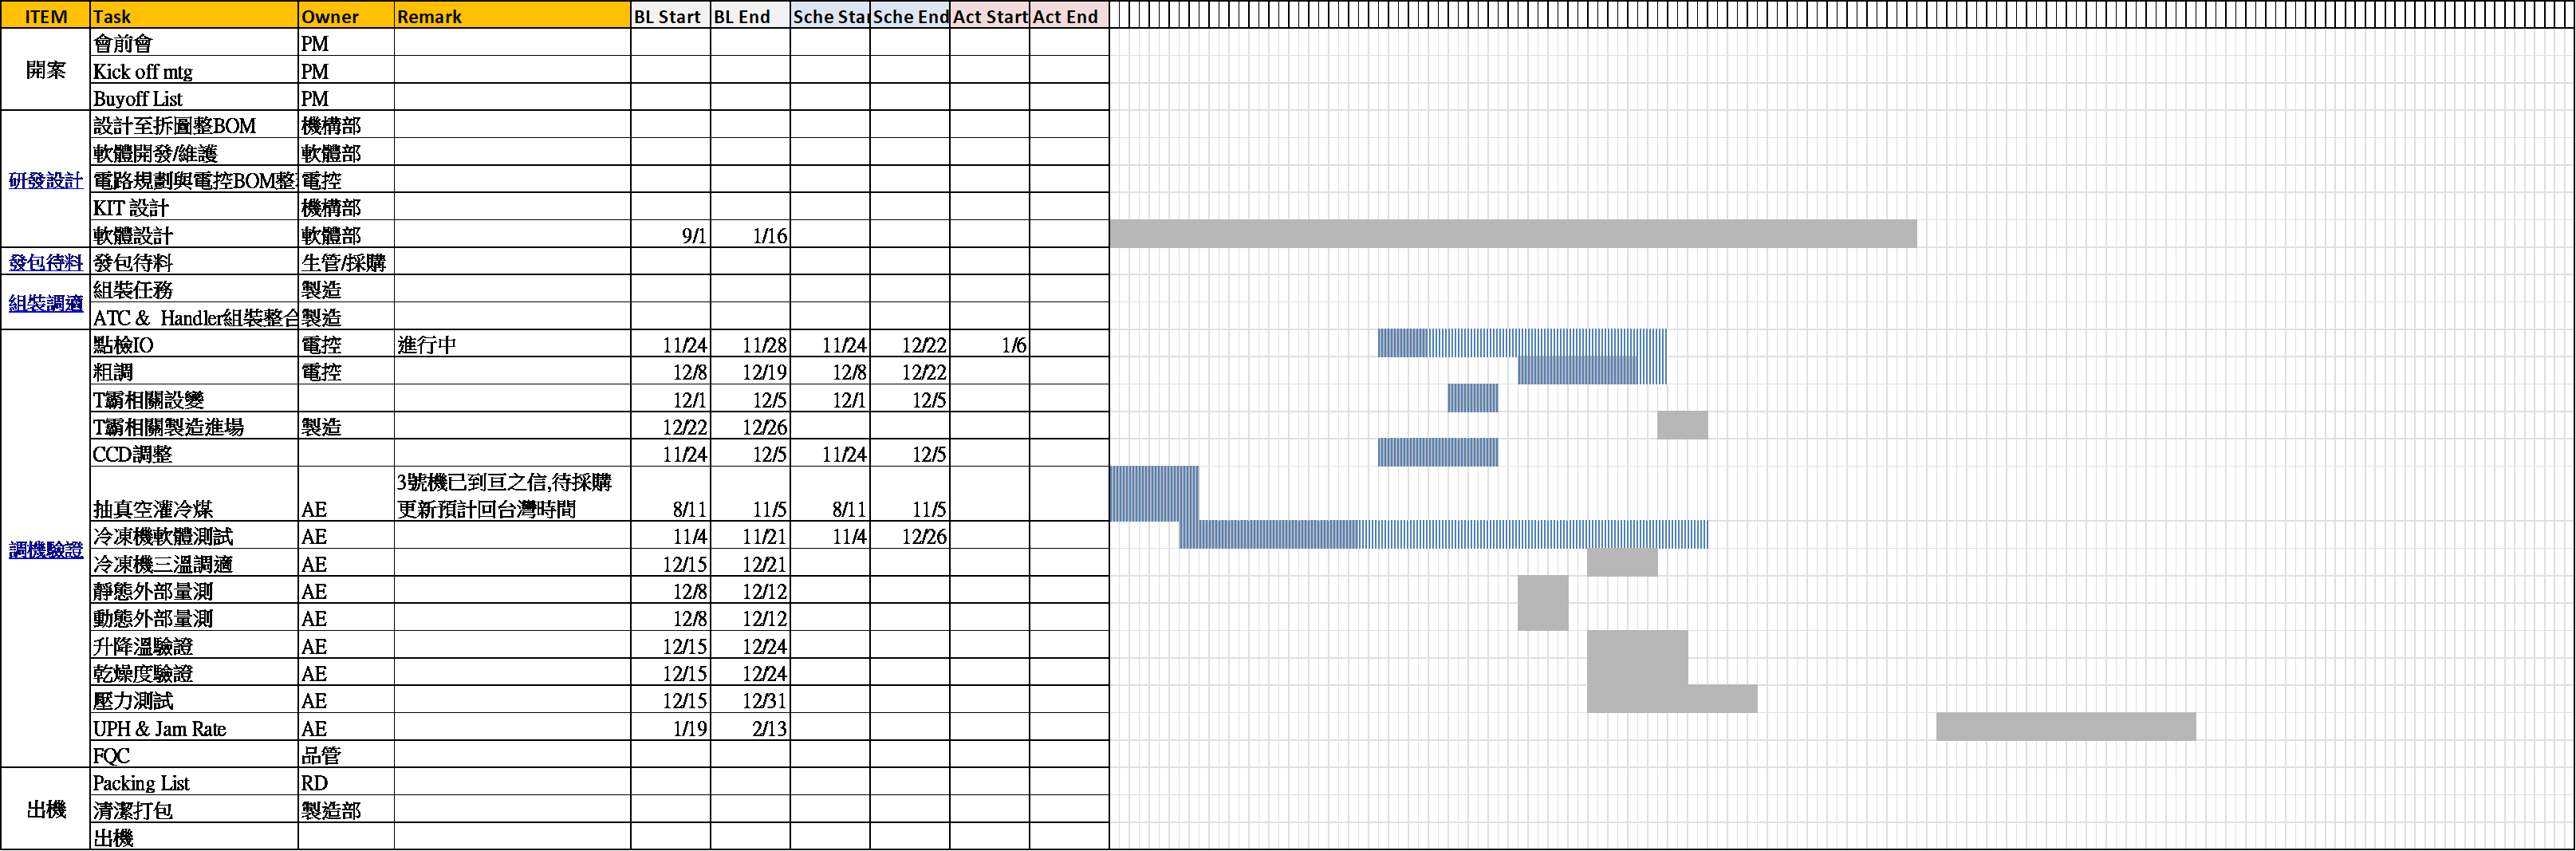This screenshot has height=851, width=2576.
Task: Open the 調機驗證 link
Action: pos(46,550)
